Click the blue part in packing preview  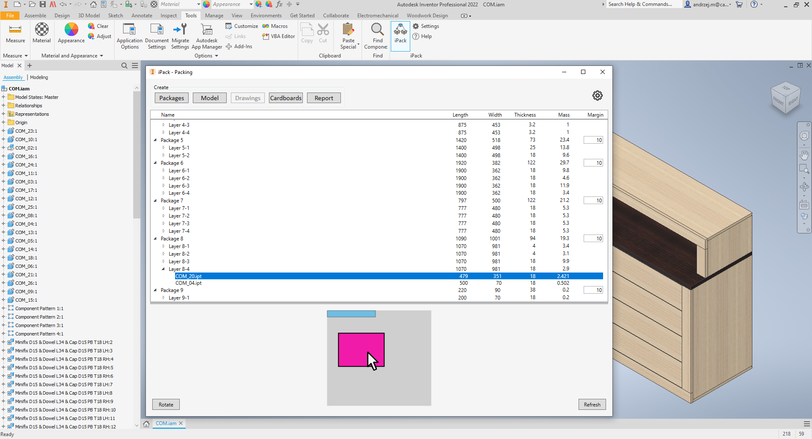351,314
